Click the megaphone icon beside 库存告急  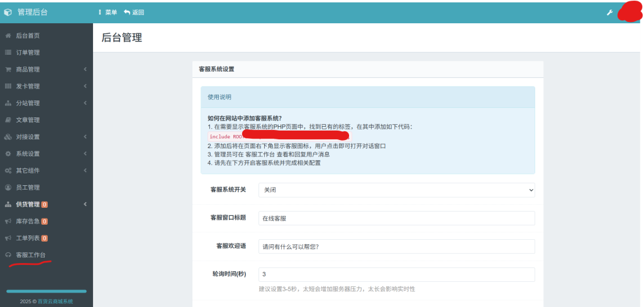pyautogui.click(x=8, y=221)
